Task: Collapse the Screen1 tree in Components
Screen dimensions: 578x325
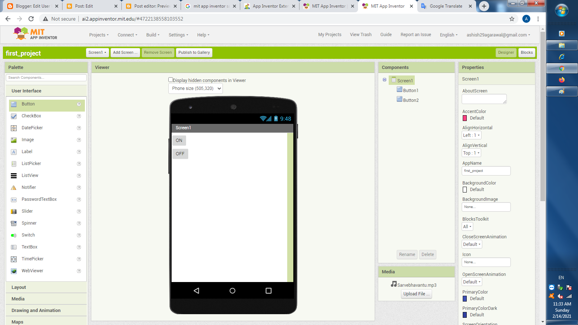Action: pyautogui.click(x=384, y=80)
